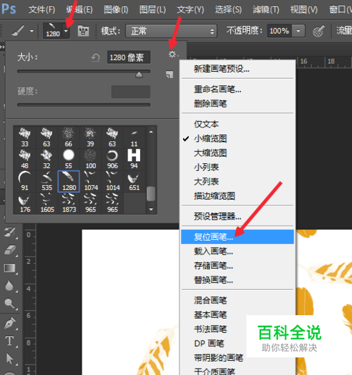
Task: Select 大列表 view option
Action: pos(238,182)
